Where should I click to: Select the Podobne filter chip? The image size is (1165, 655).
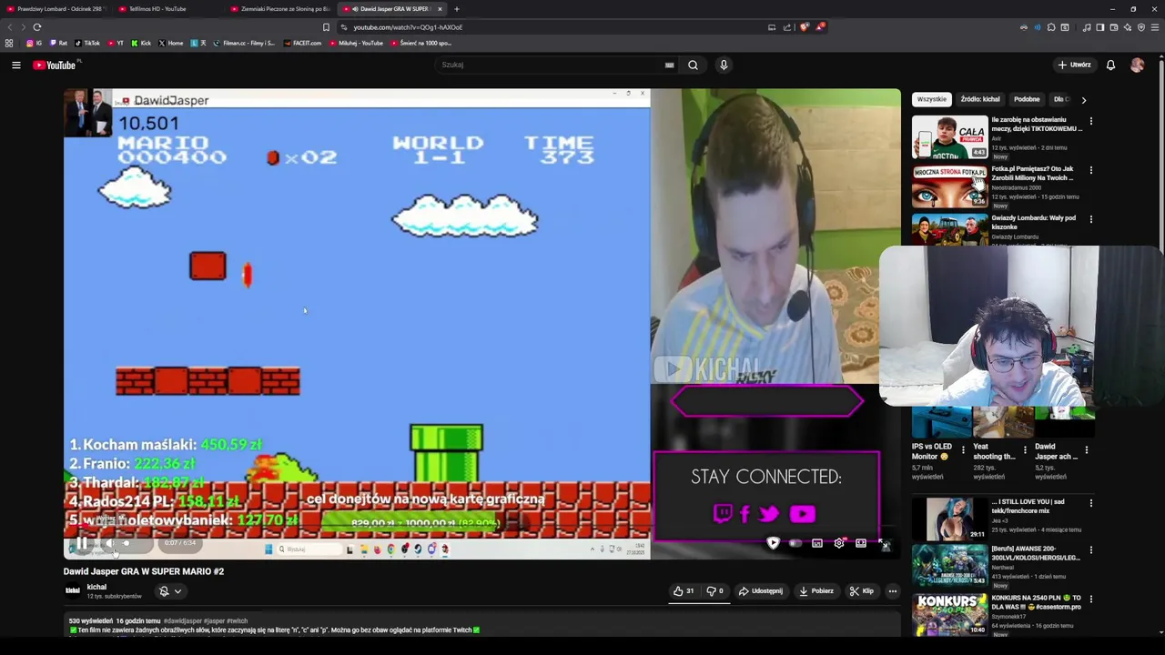coord(1027,99)
